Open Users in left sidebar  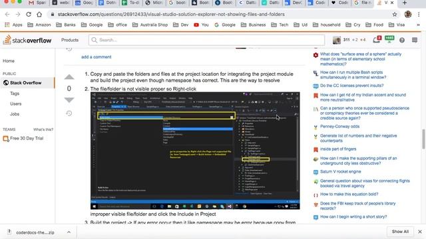pos(15,104)
